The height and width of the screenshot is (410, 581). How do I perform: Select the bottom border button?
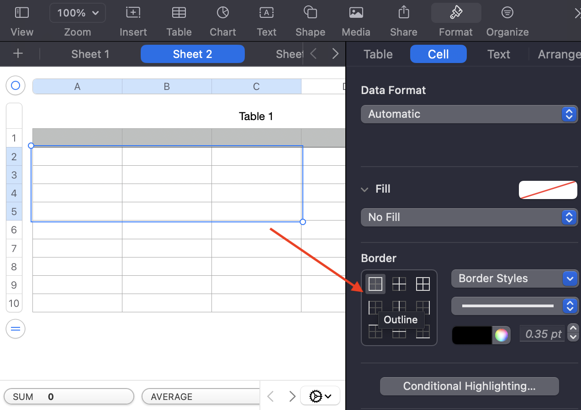(x=423, y=331)
